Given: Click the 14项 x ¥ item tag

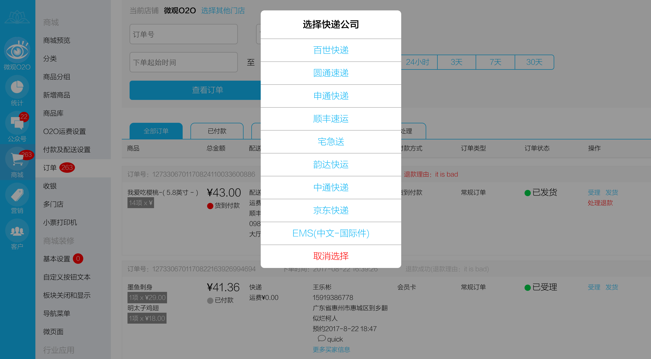Looking at the screenshot, I should pos(141,203).
